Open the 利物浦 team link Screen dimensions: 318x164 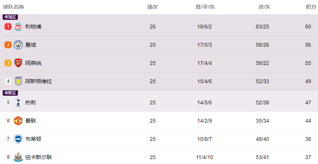coord(33,27)
